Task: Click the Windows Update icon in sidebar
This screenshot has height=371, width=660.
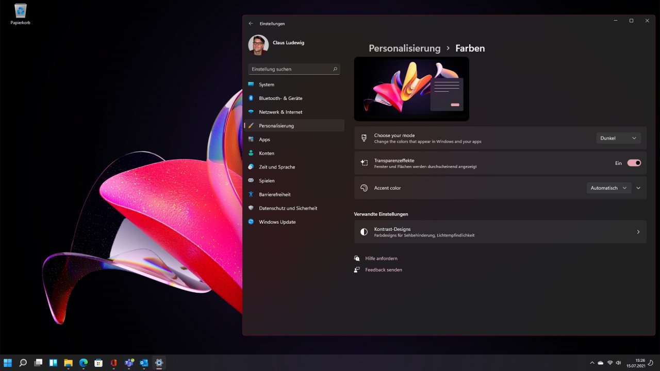Action: coord(251,222)
